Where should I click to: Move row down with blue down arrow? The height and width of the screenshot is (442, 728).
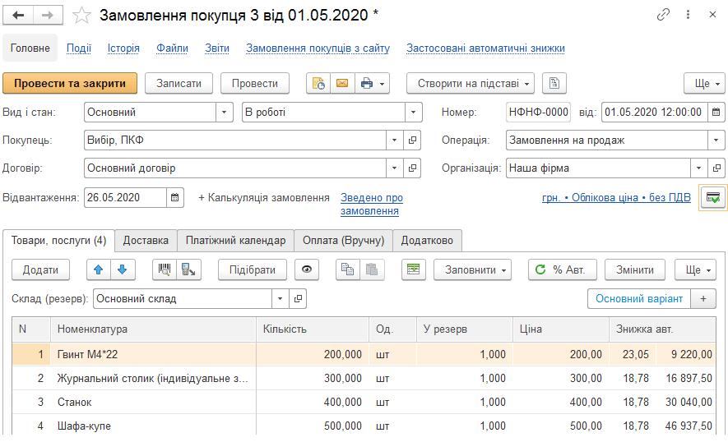123,270
